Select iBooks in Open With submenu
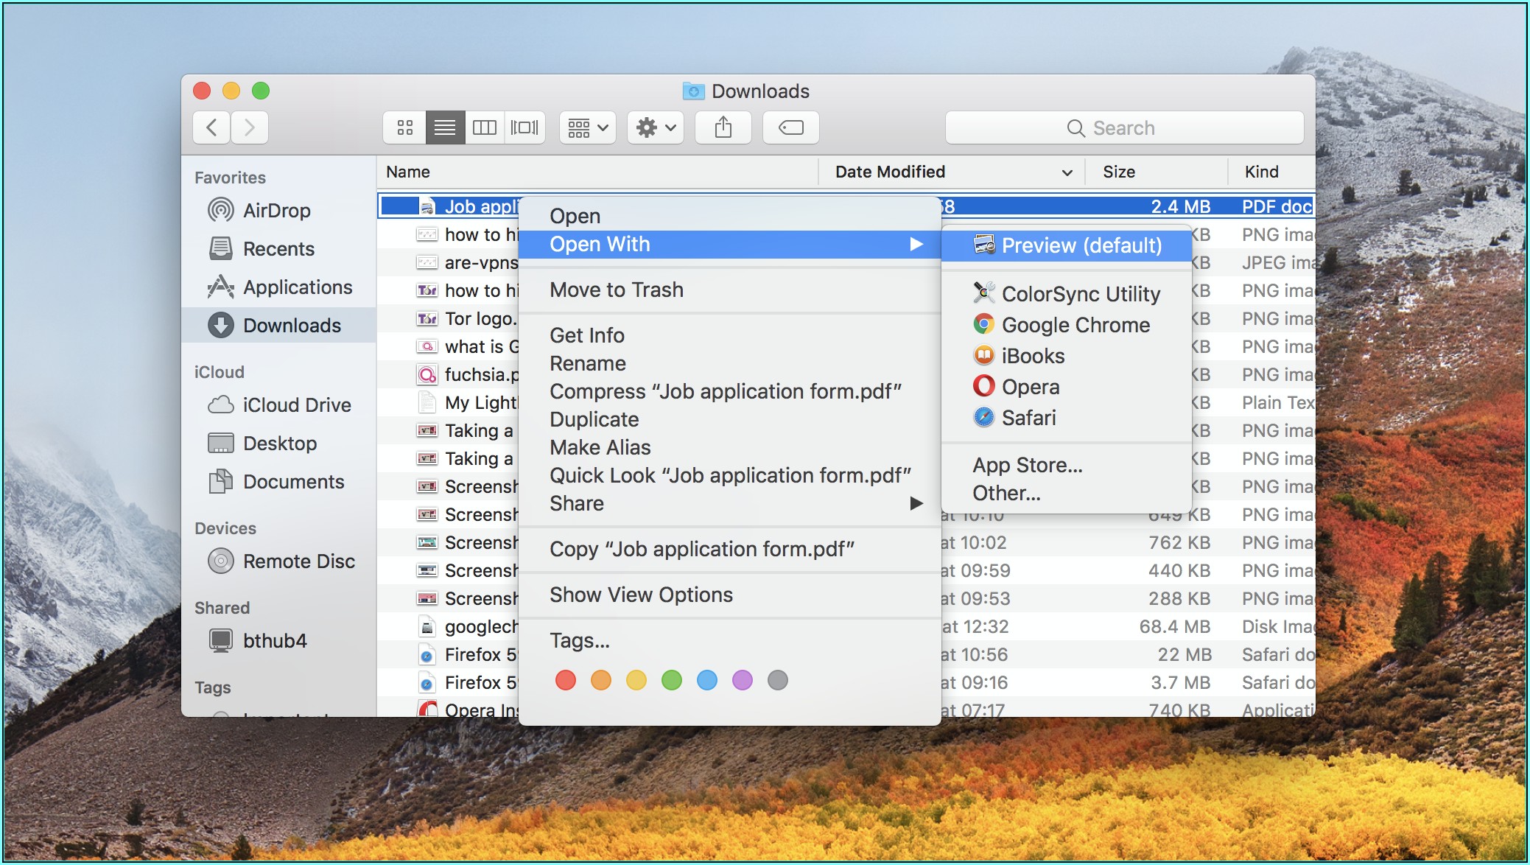Screen dimensions: 1530x865 [x=1033, y=356]
